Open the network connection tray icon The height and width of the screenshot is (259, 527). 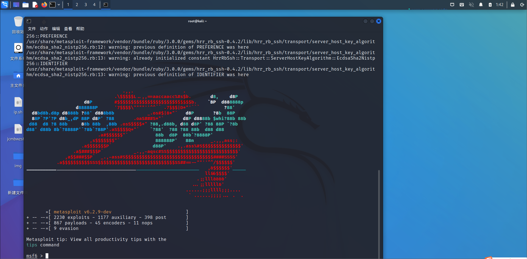(x=452, y=5)
